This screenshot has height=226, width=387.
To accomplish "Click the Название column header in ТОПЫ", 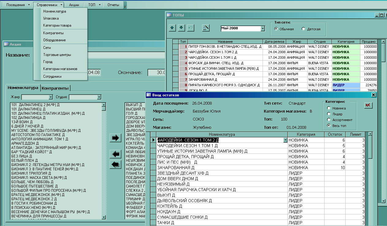I will tap(225, 42).
